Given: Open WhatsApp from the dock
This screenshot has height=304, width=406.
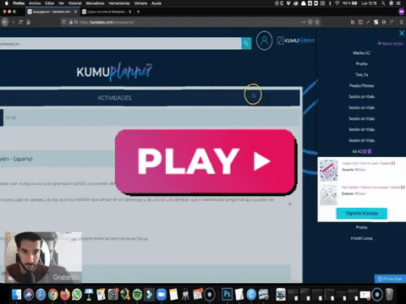Looking at the screenshot, I should coord(77,295).
